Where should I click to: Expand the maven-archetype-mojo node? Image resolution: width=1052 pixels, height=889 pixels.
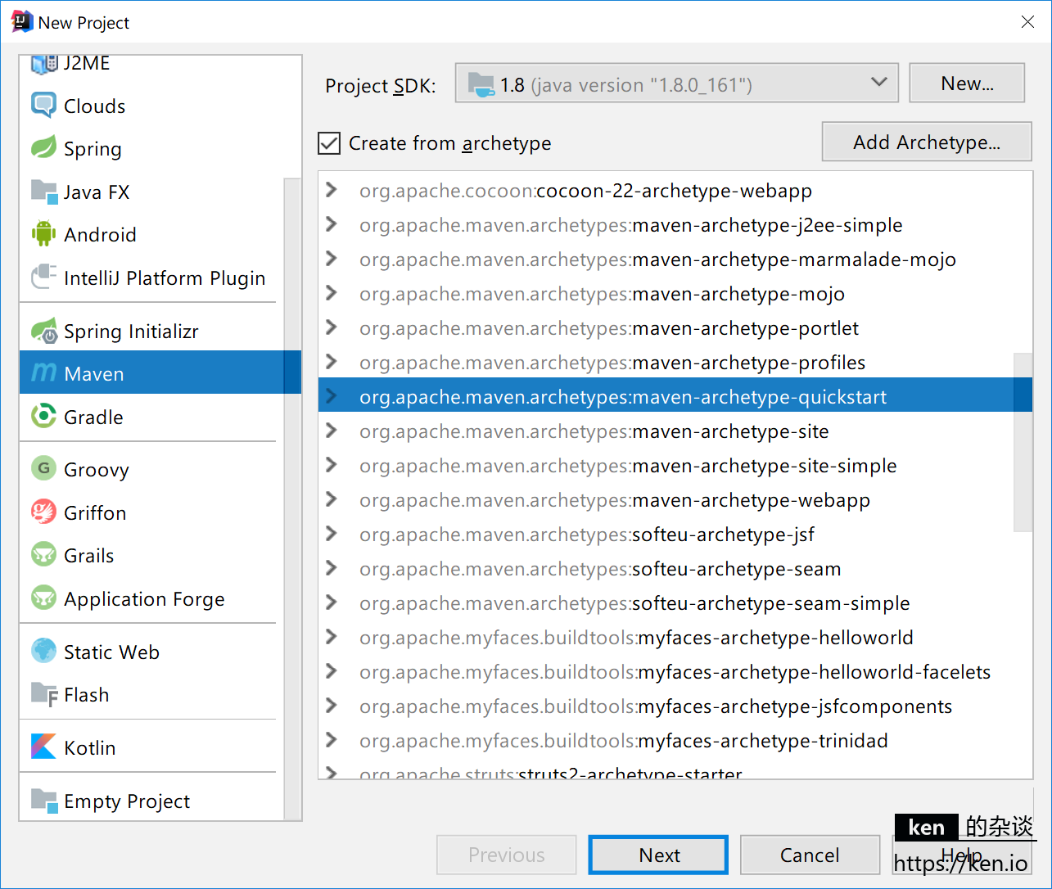click(331, 293)
